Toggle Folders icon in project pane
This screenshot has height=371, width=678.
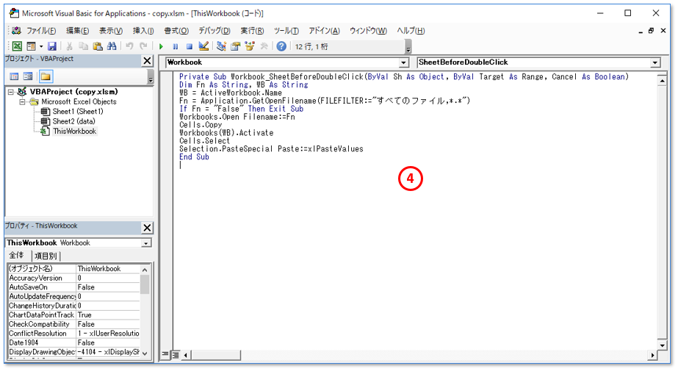(x=46, y=76)
